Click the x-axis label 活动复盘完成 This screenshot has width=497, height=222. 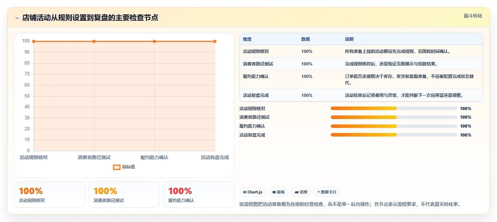(215, 157)
